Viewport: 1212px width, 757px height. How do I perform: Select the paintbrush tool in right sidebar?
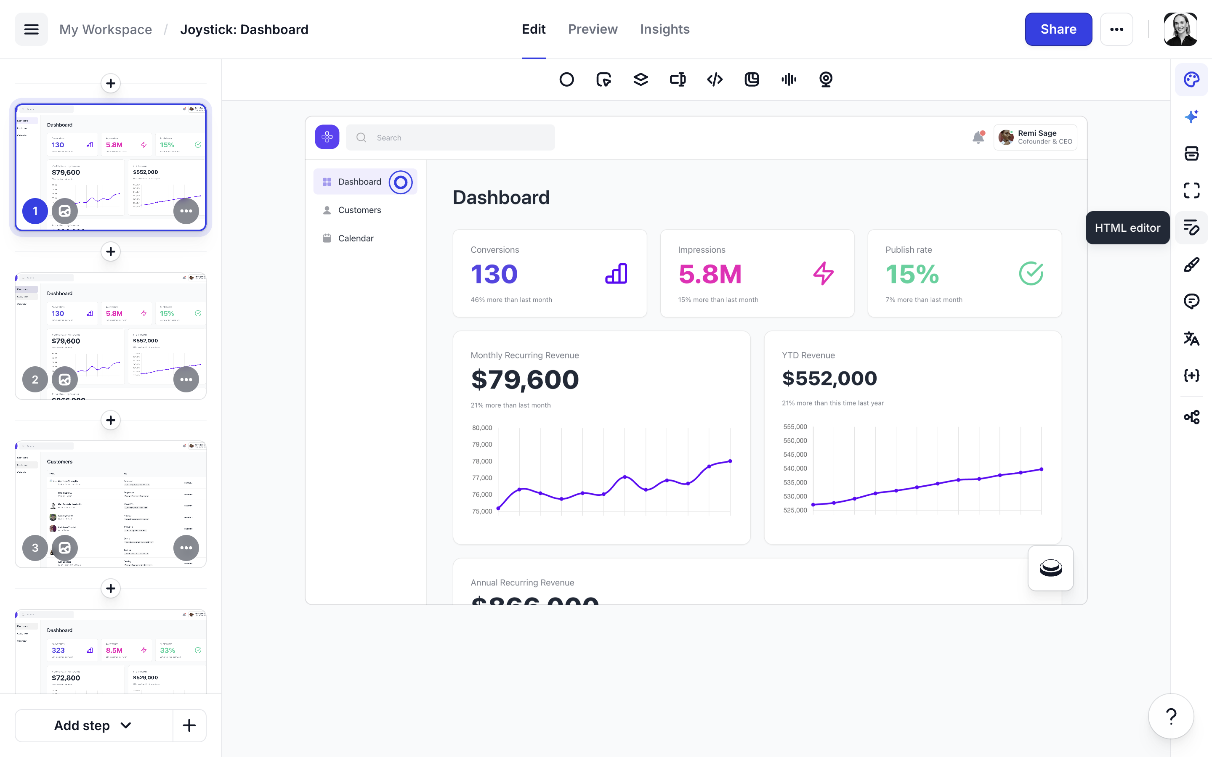[1191, 265]
